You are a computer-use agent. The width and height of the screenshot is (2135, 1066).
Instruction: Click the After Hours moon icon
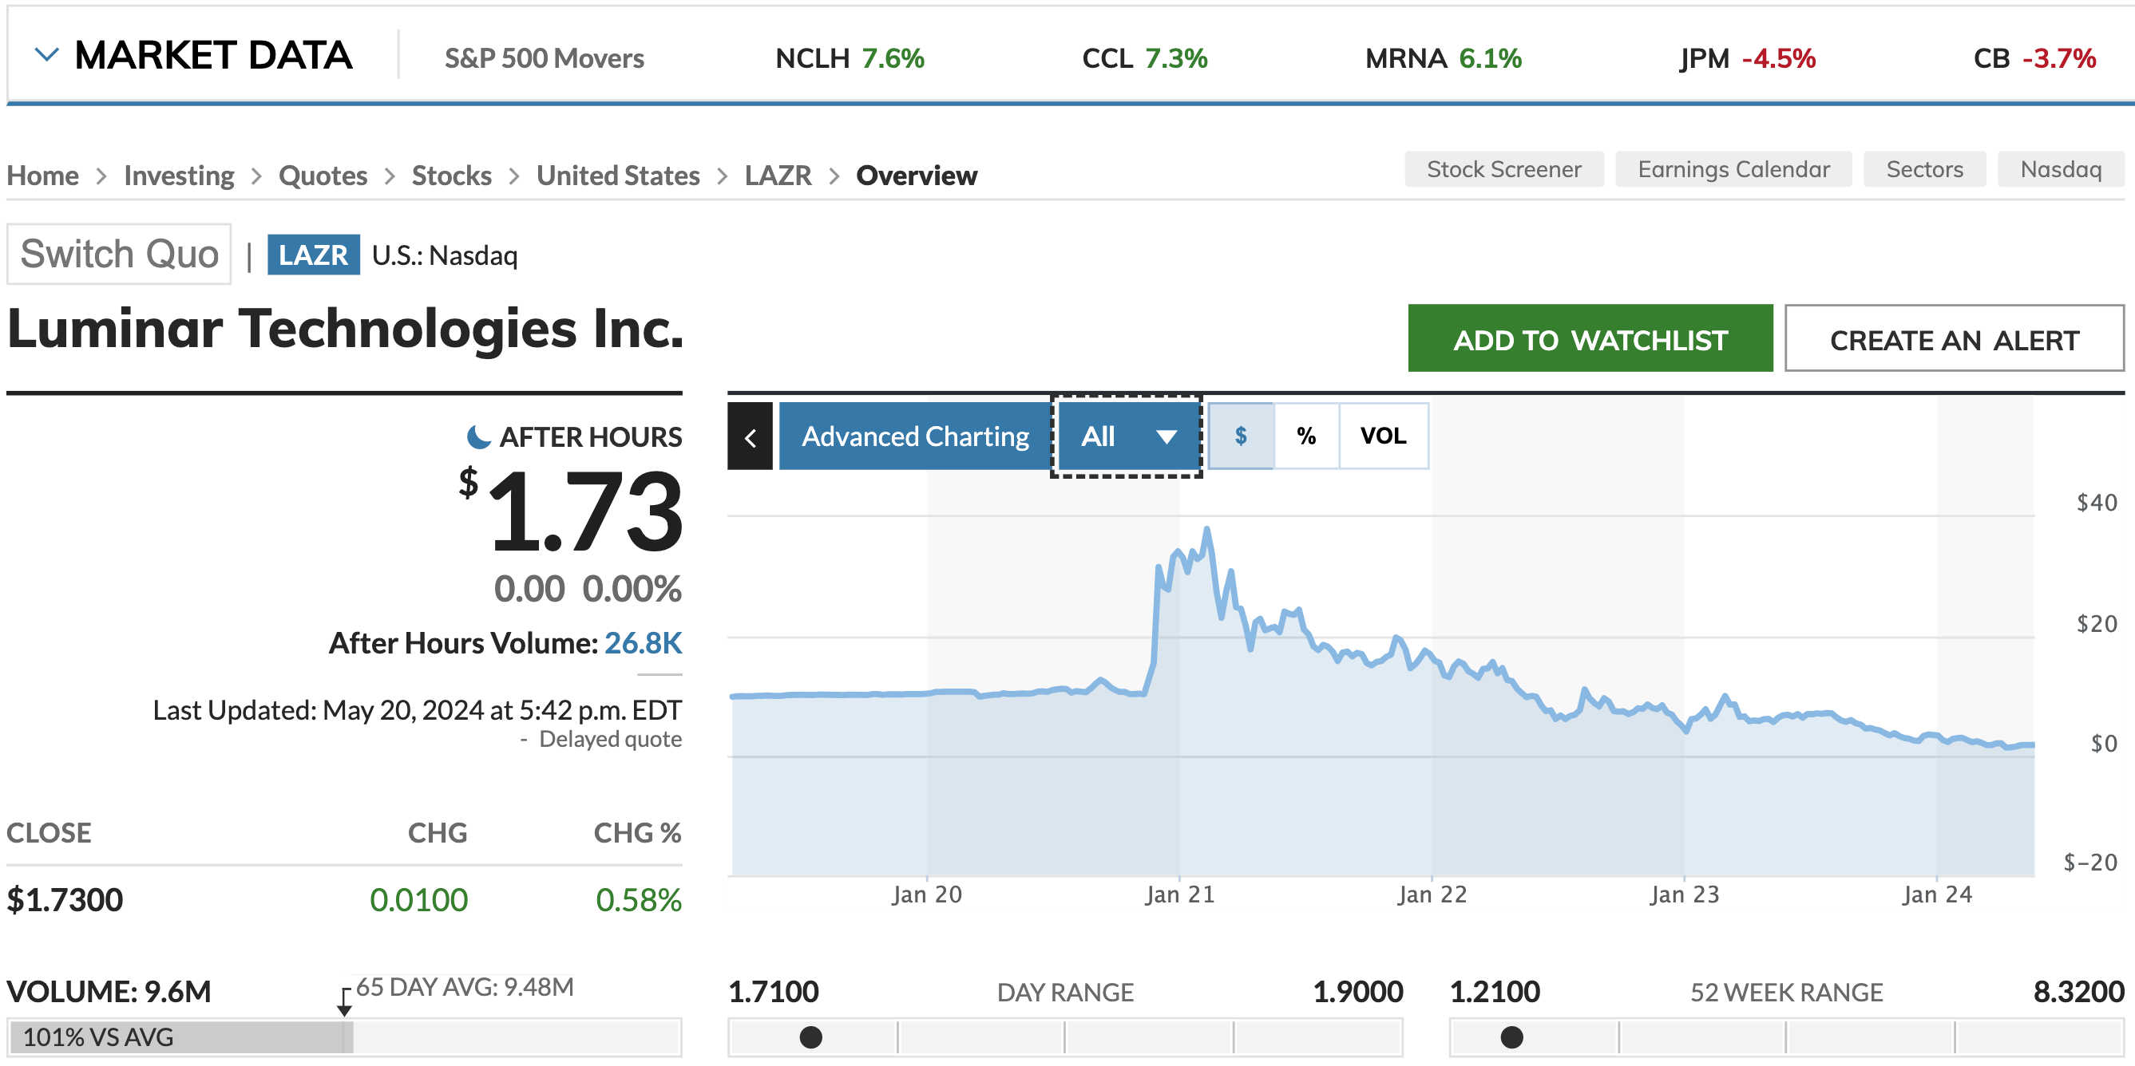pyautogui.click(x=478, y=436)
